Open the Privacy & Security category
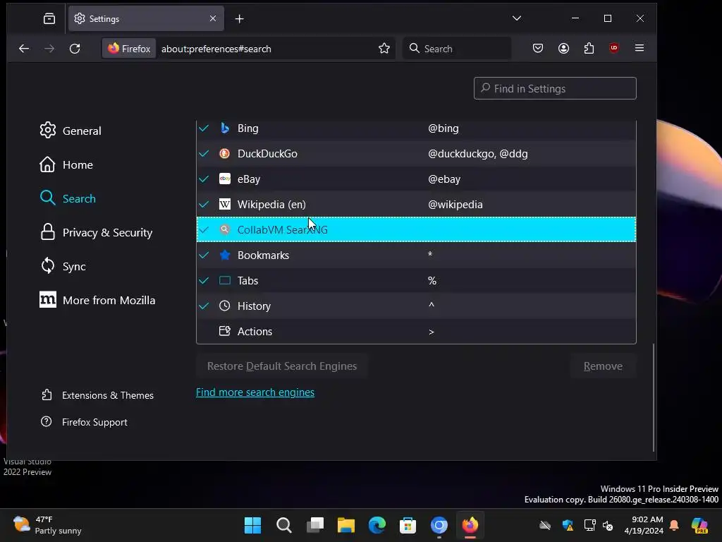This screenshot has height=542, width=722. click(x=96, y=232)
